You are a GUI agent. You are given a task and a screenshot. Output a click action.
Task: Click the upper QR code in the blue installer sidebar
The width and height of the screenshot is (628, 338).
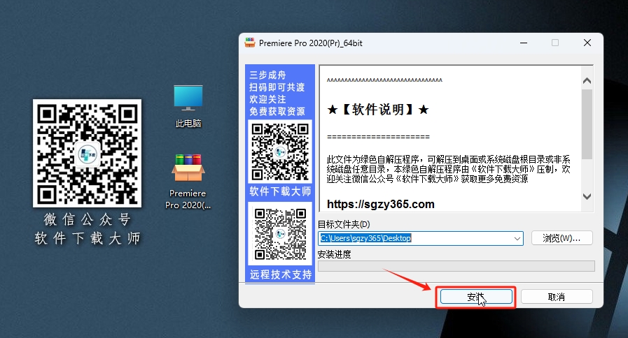click(280, 152)
